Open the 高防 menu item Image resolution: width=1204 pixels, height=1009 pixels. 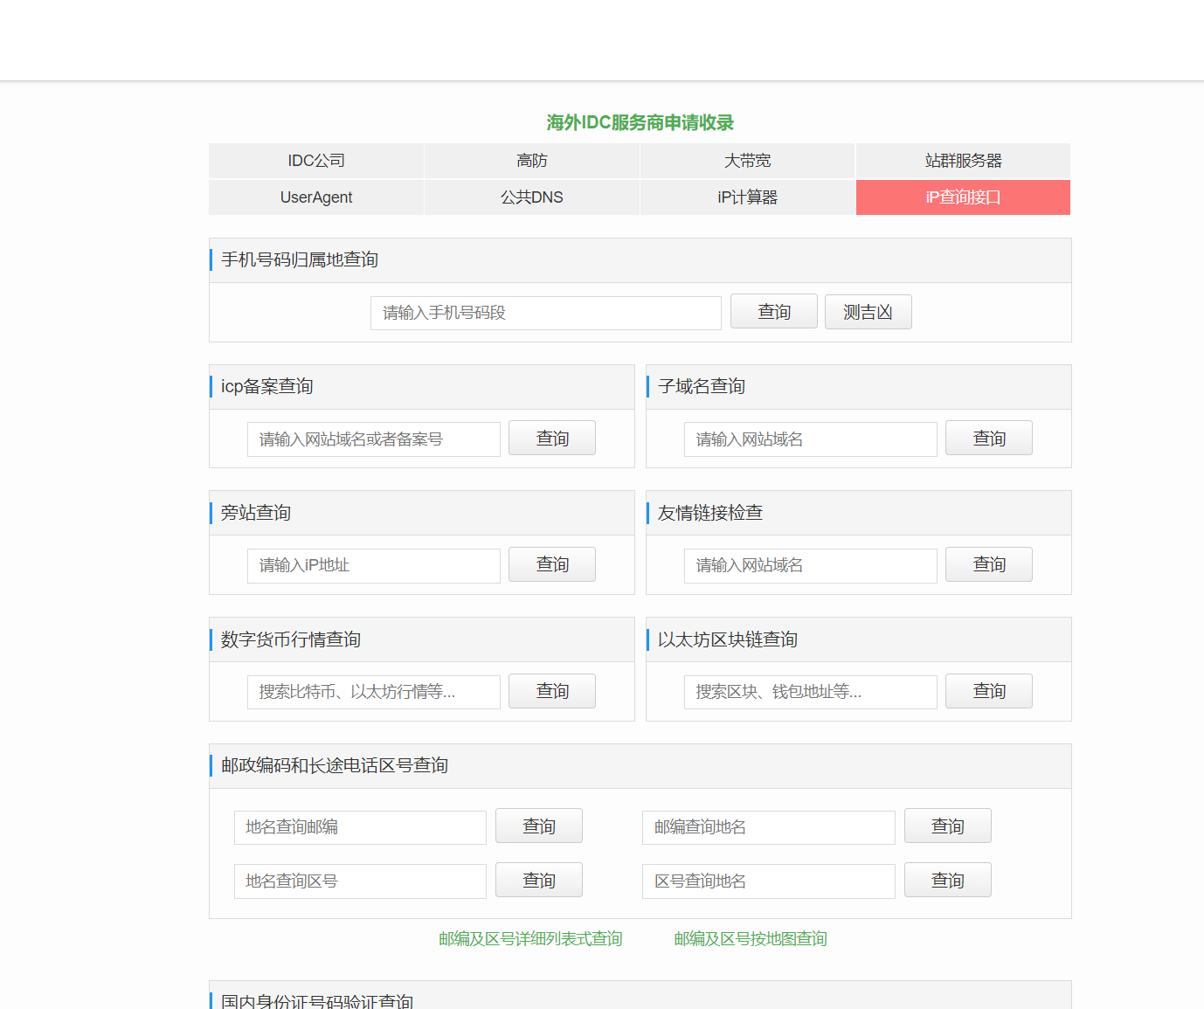pos(531,161)
